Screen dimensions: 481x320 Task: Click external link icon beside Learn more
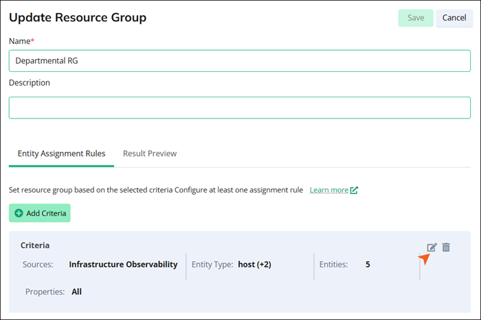tap(354, 190)
